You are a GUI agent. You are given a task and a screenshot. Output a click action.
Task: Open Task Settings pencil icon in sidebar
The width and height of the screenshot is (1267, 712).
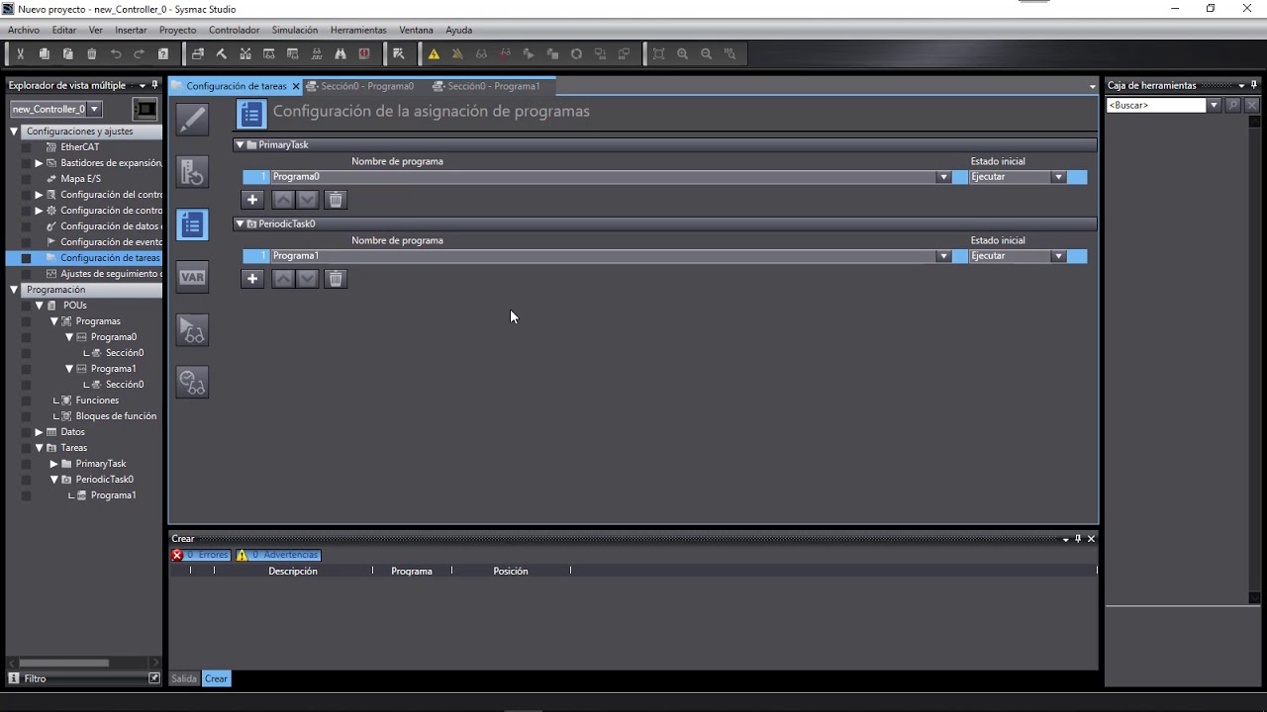192,120
